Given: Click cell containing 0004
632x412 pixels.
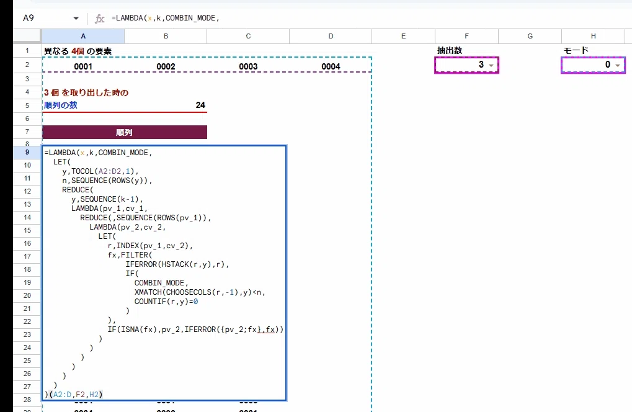Looking at the screenshot, I should pyautogui.click(x=331, y=66).
